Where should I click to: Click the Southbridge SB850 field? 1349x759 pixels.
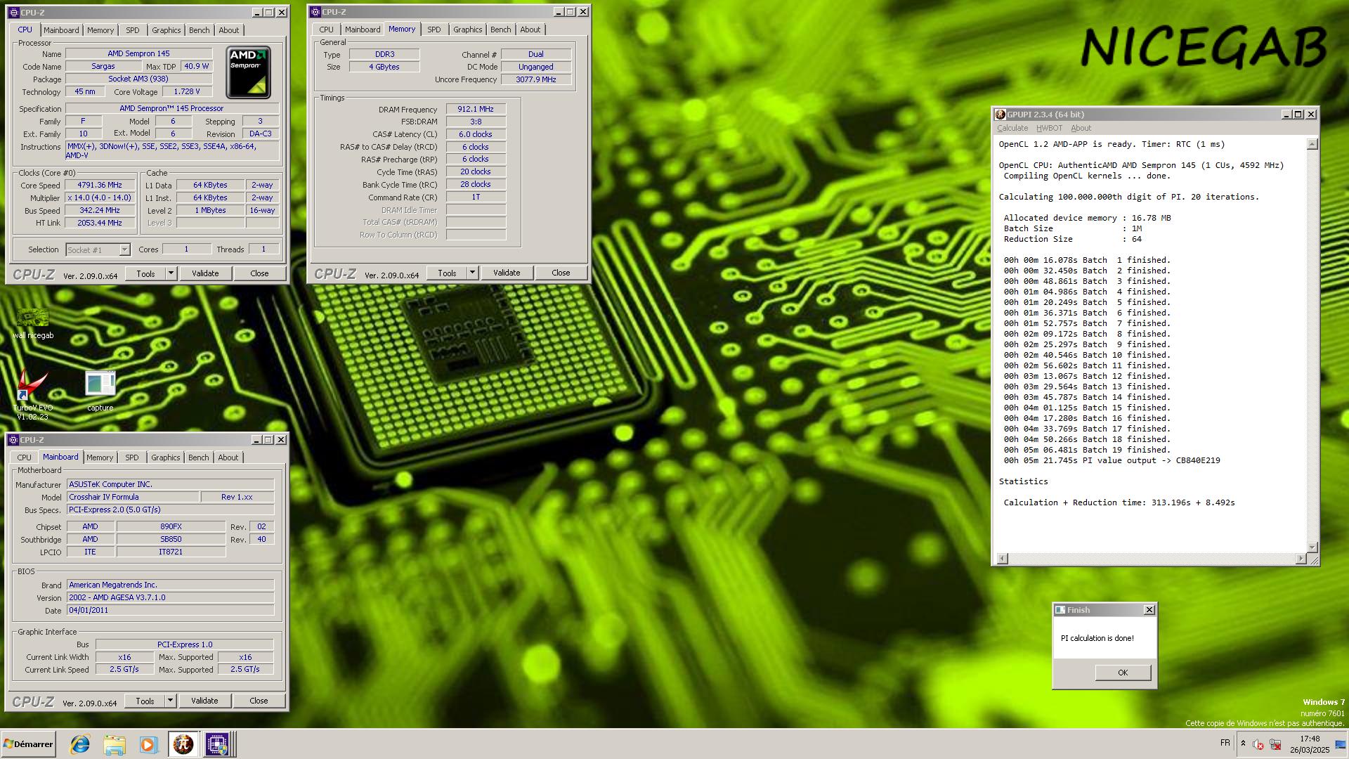(x=171, y=539)
